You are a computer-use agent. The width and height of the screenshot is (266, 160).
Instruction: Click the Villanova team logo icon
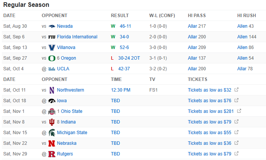[52, 48]
